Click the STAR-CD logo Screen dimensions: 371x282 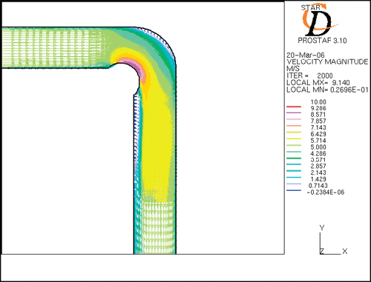320,20
